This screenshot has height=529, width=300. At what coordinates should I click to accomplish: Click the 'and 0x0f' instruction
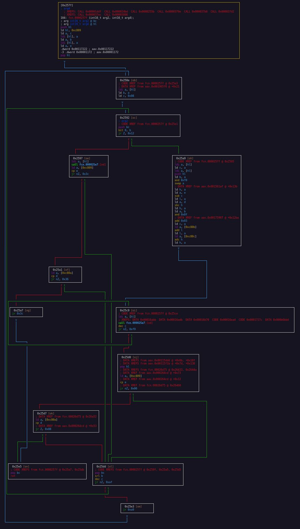point(181,215)
